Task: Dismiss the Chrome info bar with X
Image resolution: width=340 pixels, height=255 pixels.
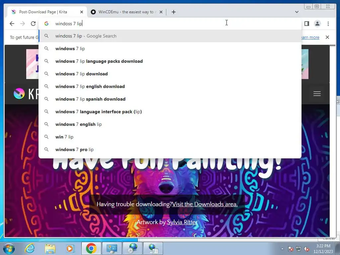Action: point(327,37)
